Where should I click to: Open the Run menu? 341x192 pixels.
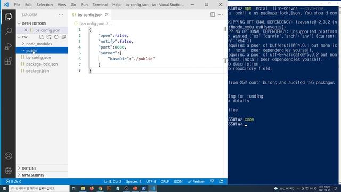[84, 5]
